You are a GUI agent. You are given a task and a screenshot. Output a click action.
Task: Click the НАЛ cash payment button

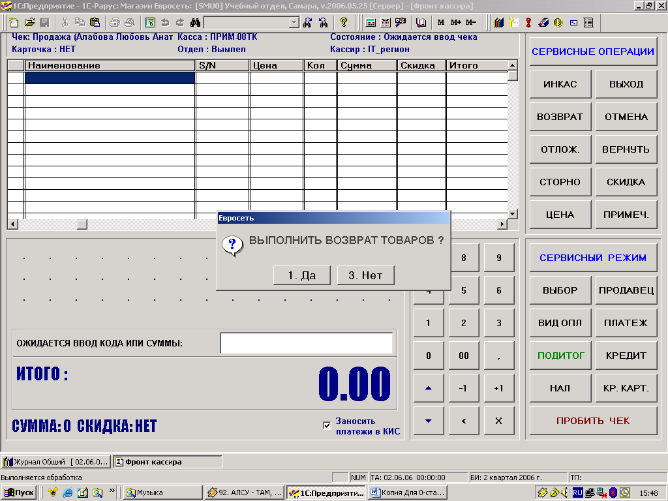(x=560, y=388)
